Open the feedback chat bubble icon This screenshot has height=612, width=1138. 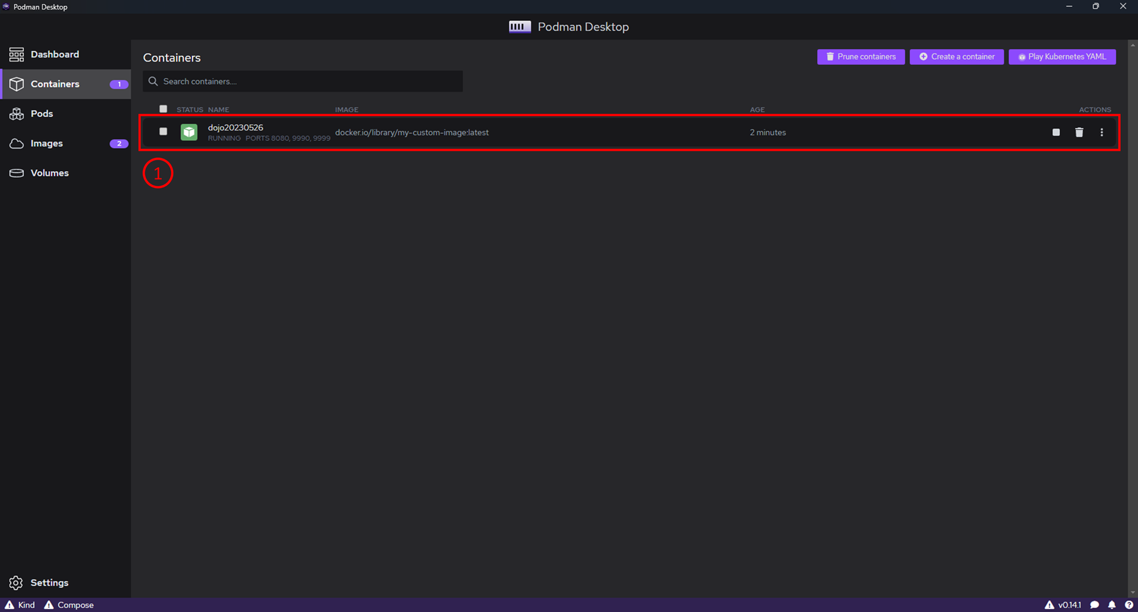(x=1095, y=605)
